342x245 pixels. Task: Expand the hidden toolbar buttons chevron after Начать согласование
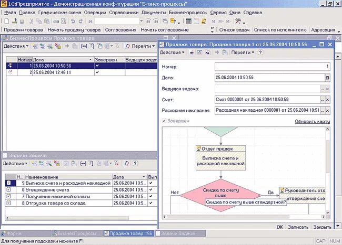click(x=212, y=30)
